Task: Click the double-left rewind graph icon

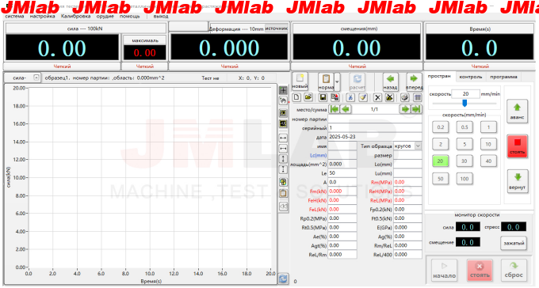Action: point(283,207)
